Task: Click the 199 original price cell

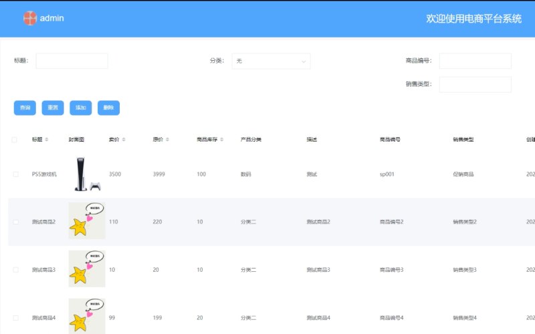Action: (x=157, y=318)
